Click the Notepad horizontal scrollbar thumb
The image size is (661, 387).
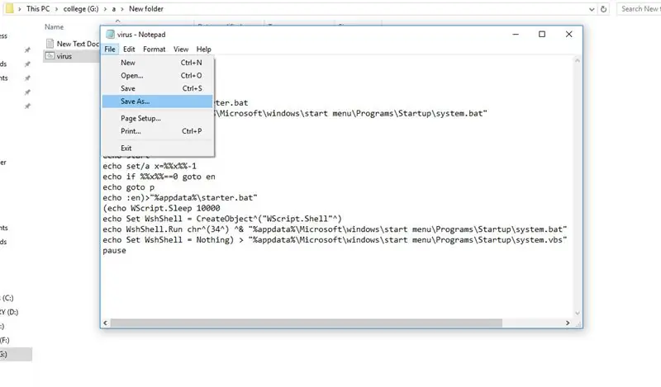[306, 323]
